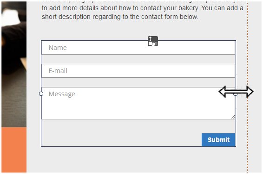
Task: Click the orange block below the photo
Action: [14, 150]
